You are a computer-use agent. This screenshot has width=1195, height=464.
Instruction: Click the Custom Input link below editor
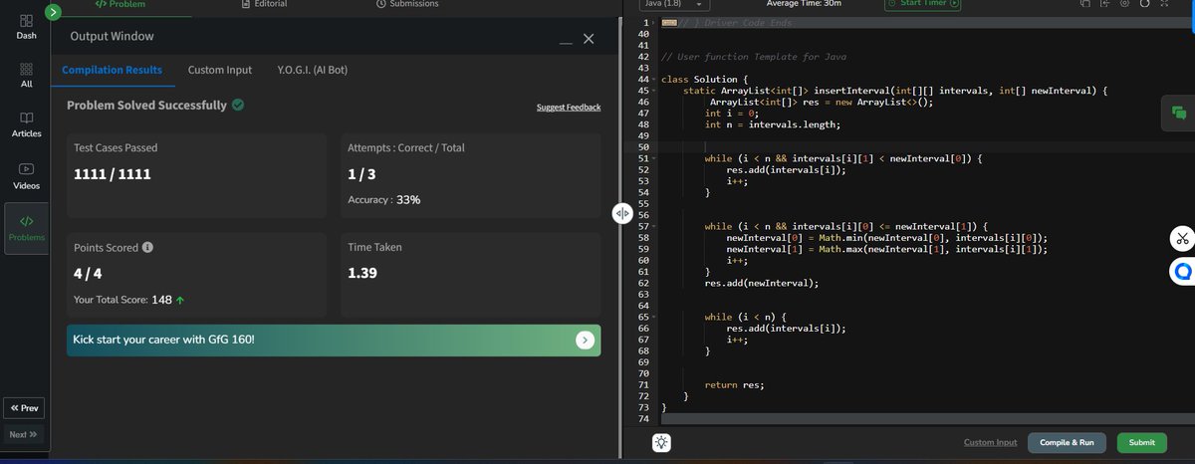[x=991, y=442]
